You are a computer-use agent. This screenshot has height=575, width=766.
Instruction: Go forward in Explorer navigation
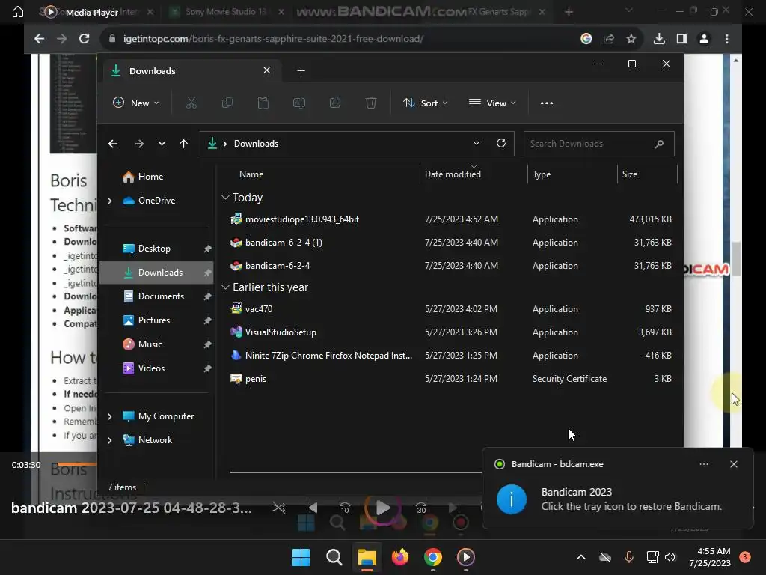pos(138,144)
